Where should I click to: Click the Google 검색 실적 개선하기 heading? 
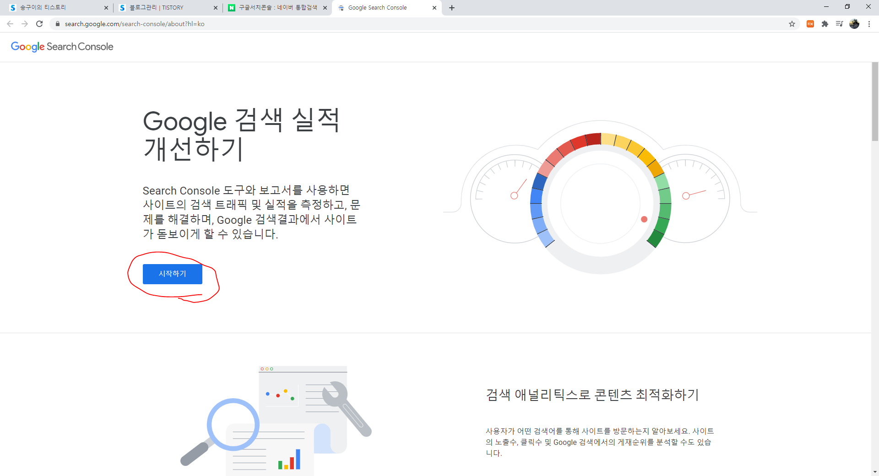241,135
